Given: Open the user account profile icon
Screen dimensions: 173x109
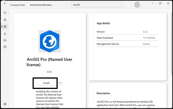Looking at the screenshot, I should coord(137,5).
